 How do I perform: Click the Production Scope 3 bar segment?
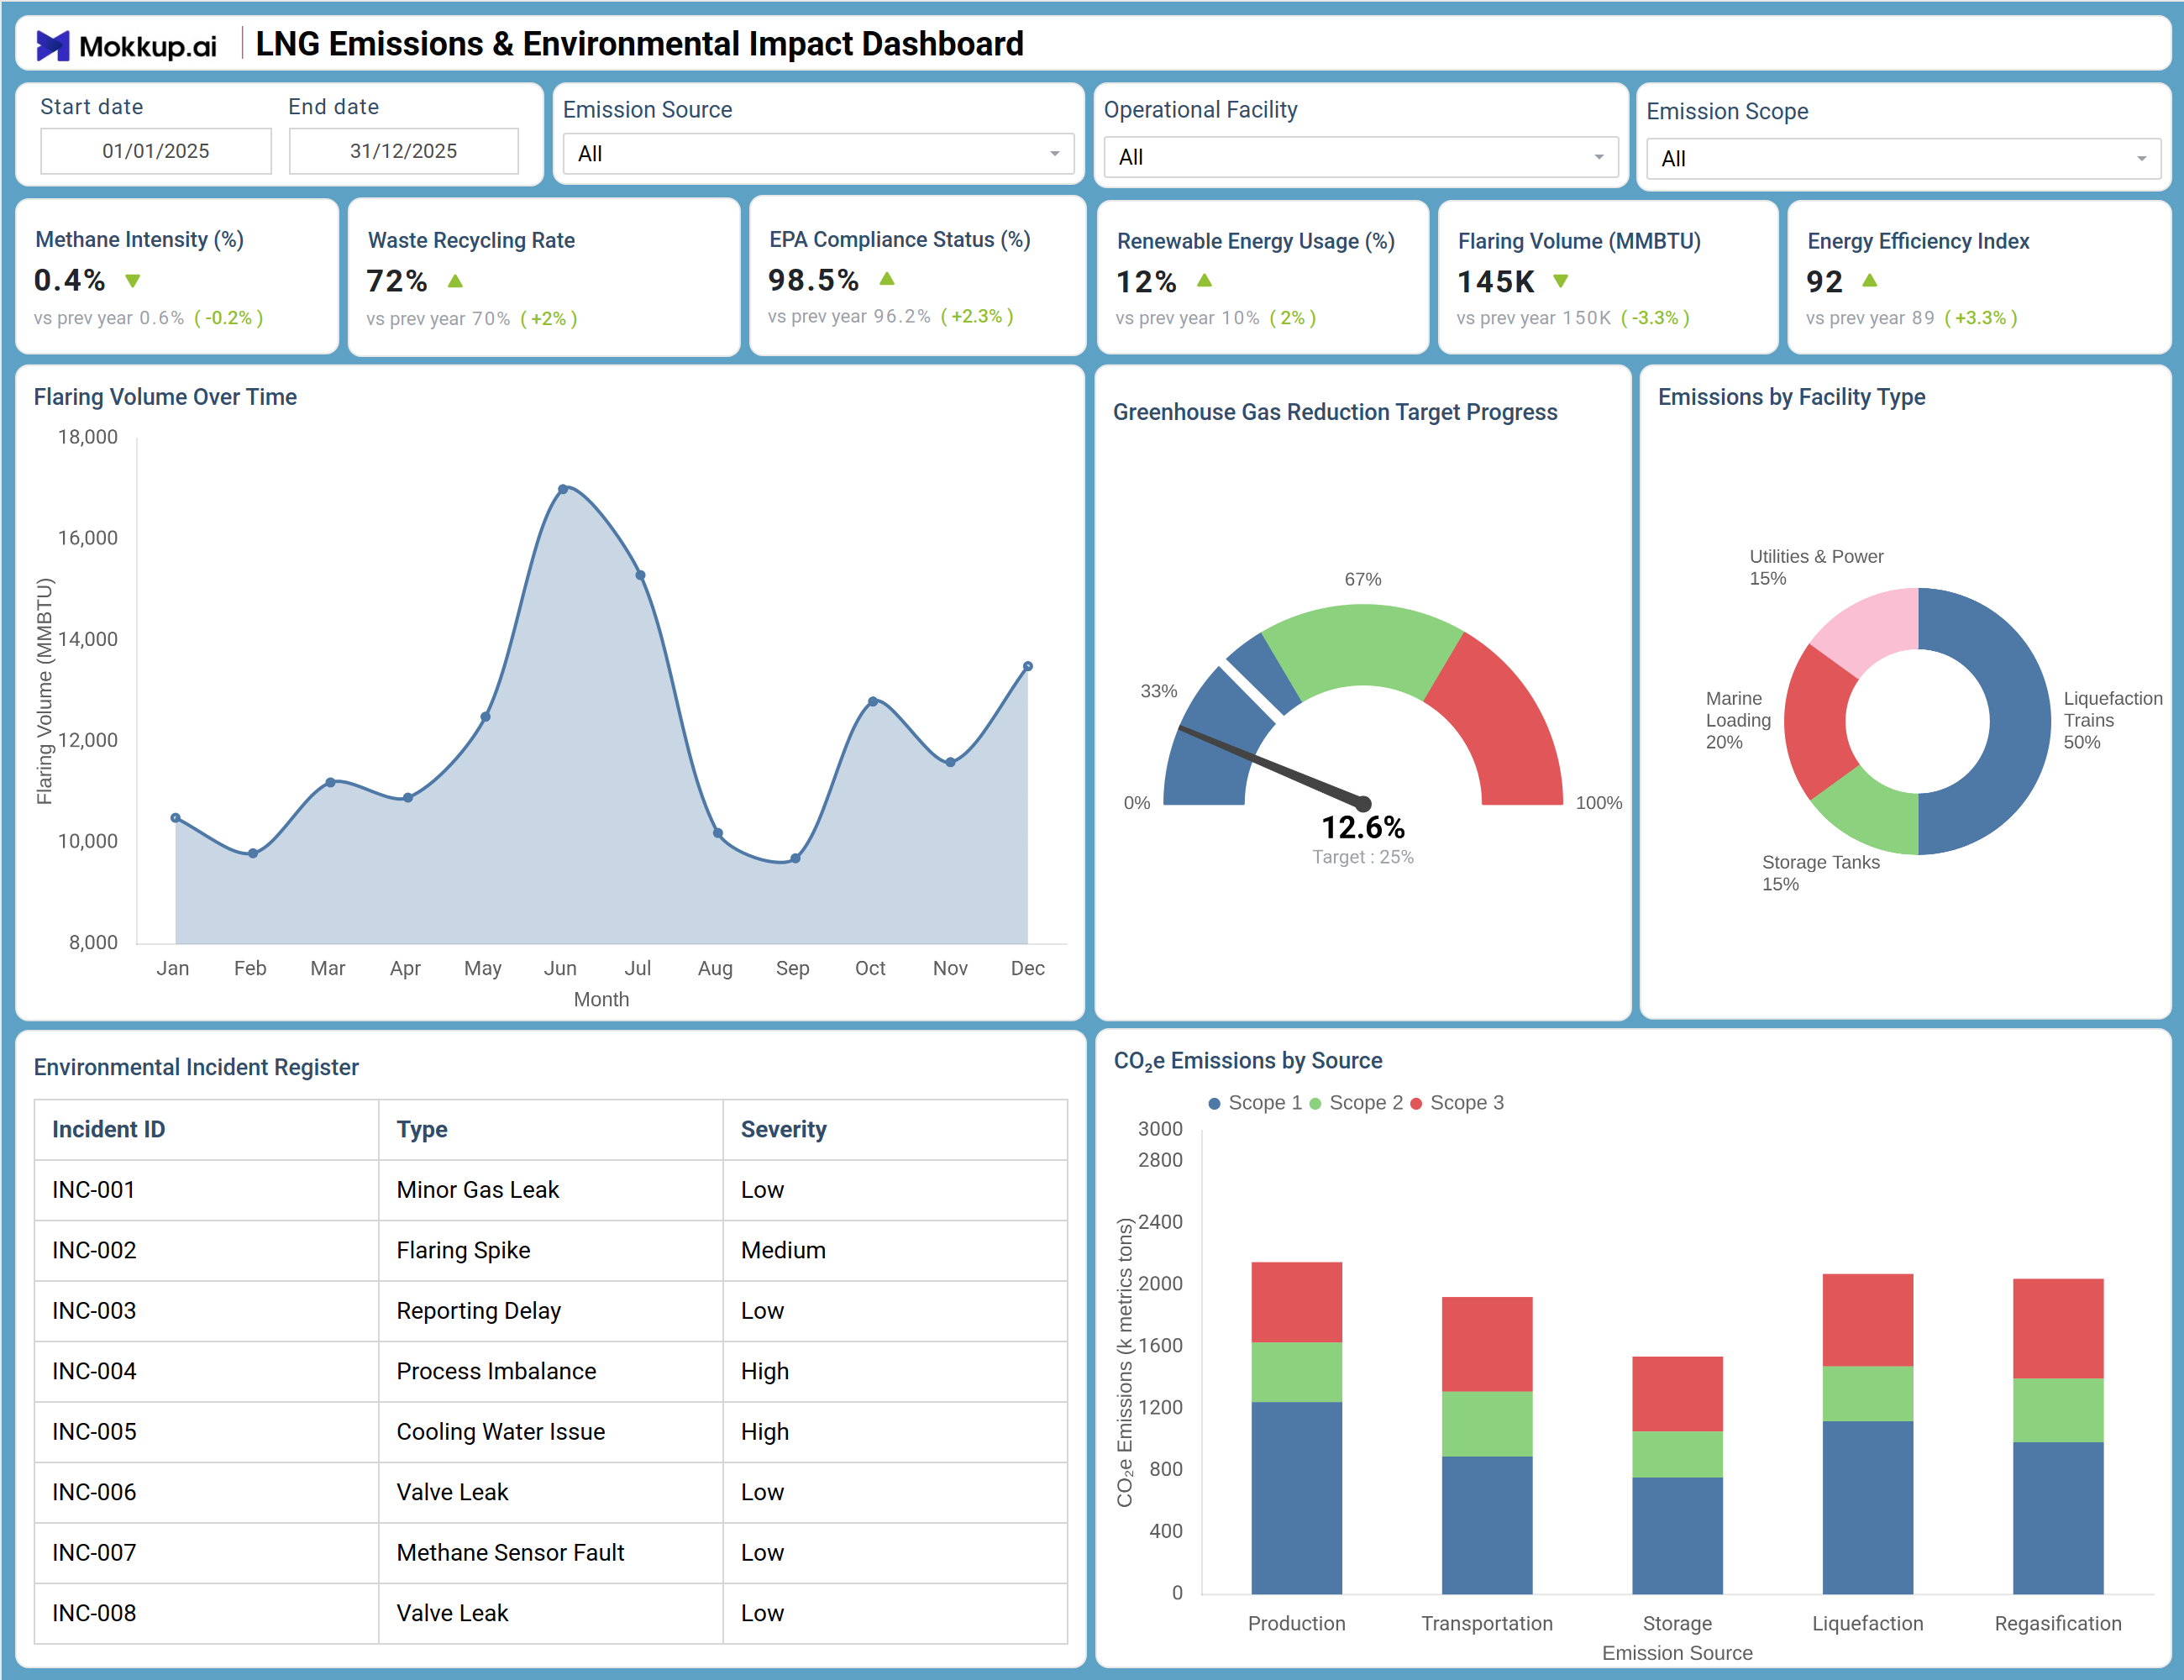coord(1297,1302)
